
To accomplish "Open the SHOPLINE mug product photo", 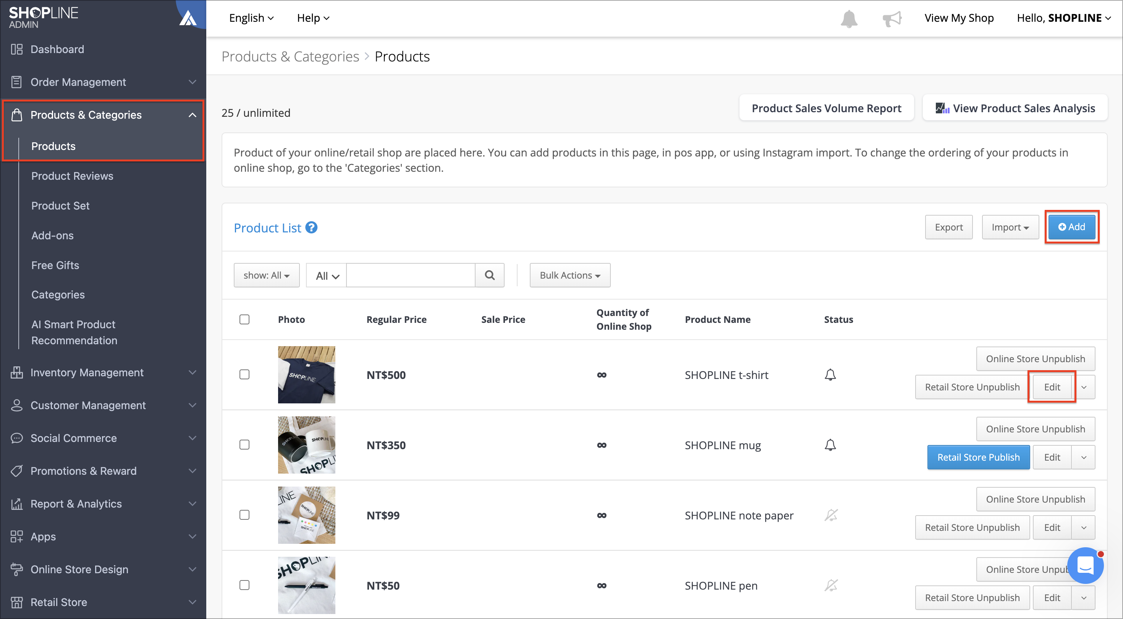I will click(x=306, y=445).
